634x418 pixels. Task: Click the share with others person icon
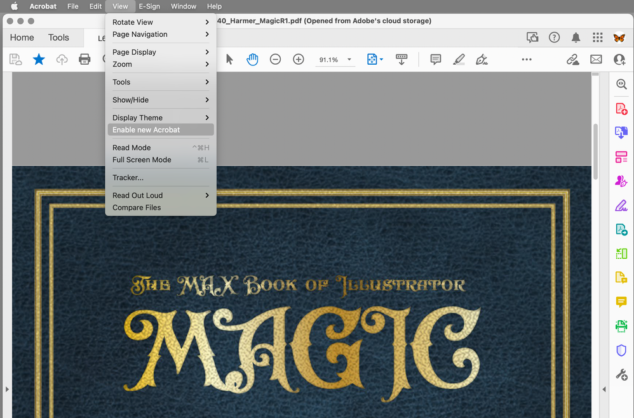click(x=619, y=60)
